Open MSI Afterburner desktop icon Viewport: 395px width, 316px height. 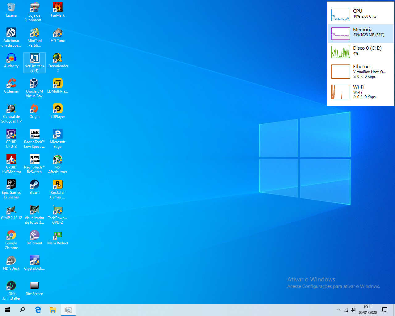58,164
